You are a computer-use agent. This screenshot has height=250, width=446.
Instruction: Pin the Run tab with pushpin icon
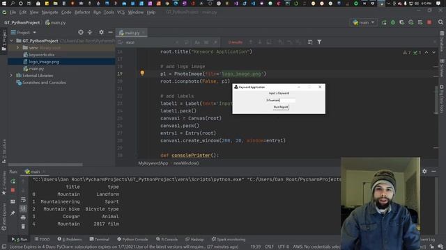[13, 213]
